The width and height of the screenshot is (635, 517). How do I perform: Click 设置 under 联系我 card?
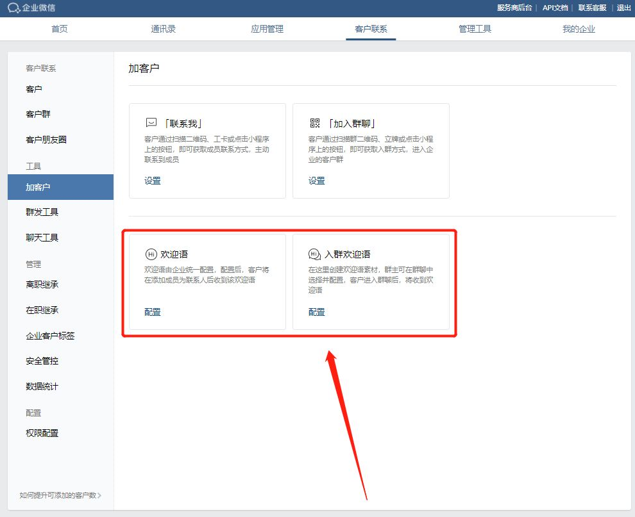[153, 181]
